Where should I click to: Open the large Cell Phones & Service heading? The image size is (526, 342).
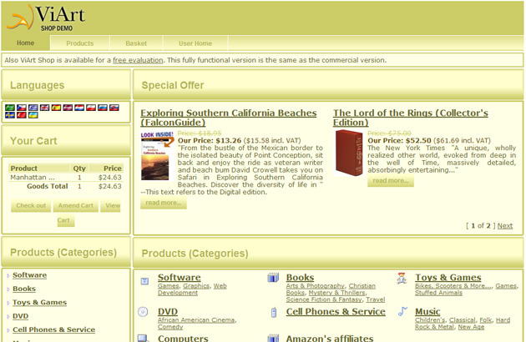click(x=336, y=312)
